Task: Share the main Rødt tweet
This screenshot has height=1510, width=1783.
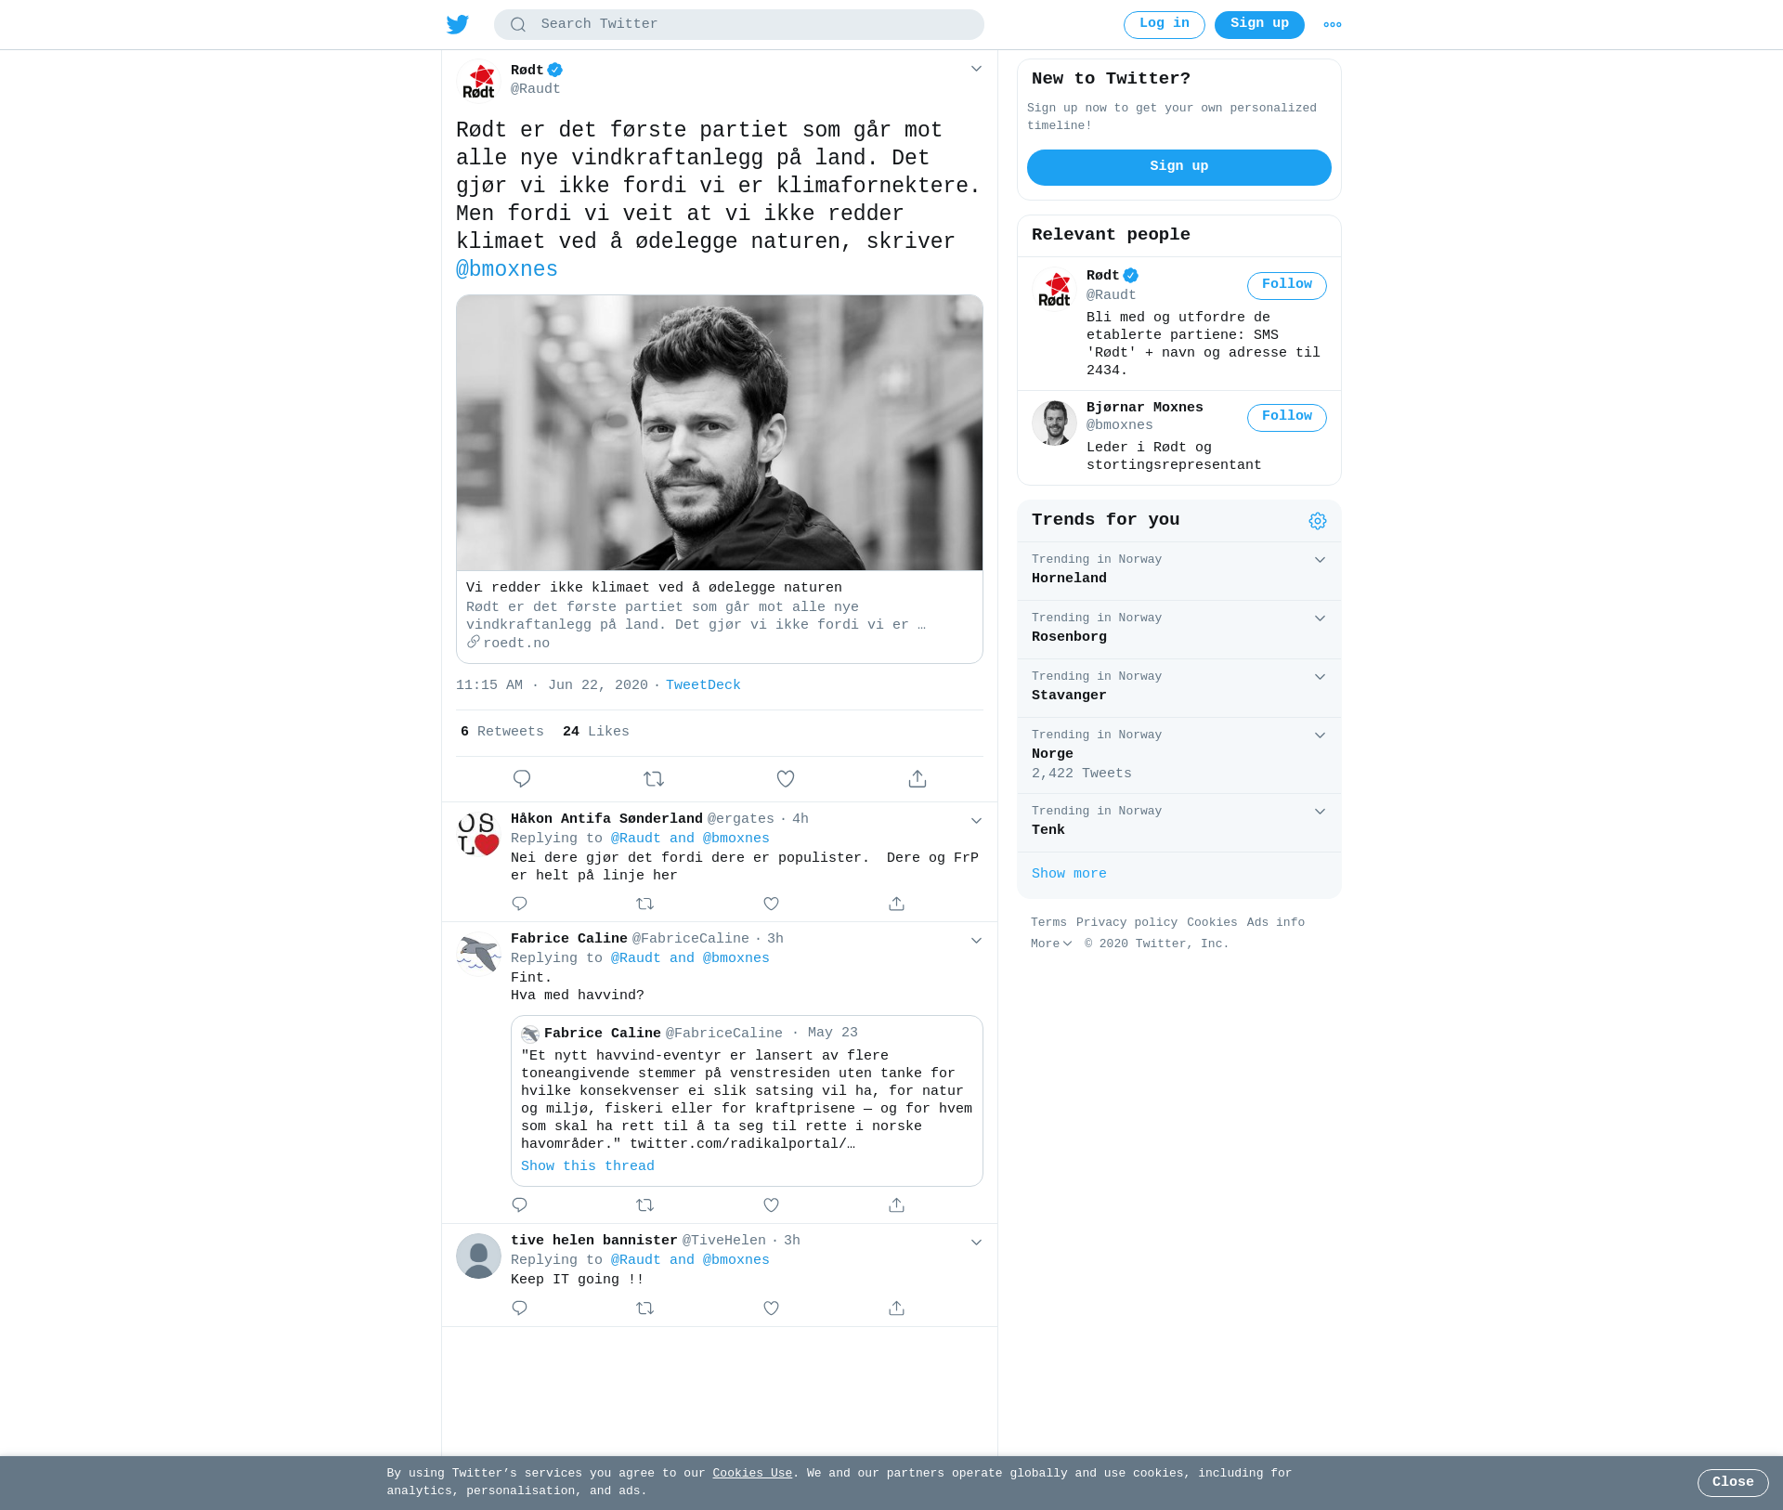Action: pos(918,778)
